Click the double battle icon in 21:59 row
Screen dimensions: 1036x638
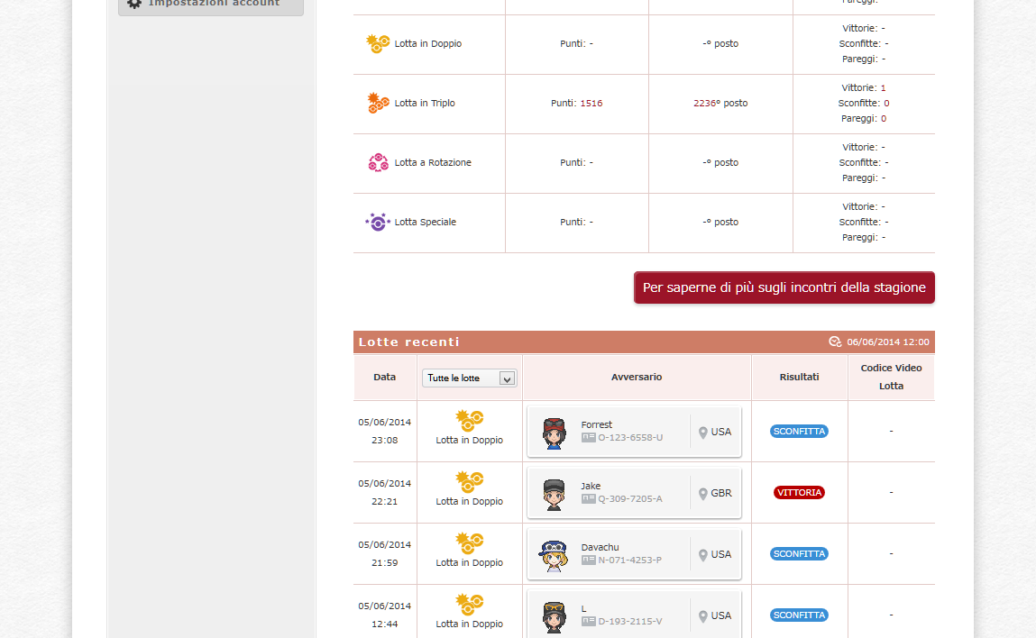pyautogui.click(x=469, y=542)
